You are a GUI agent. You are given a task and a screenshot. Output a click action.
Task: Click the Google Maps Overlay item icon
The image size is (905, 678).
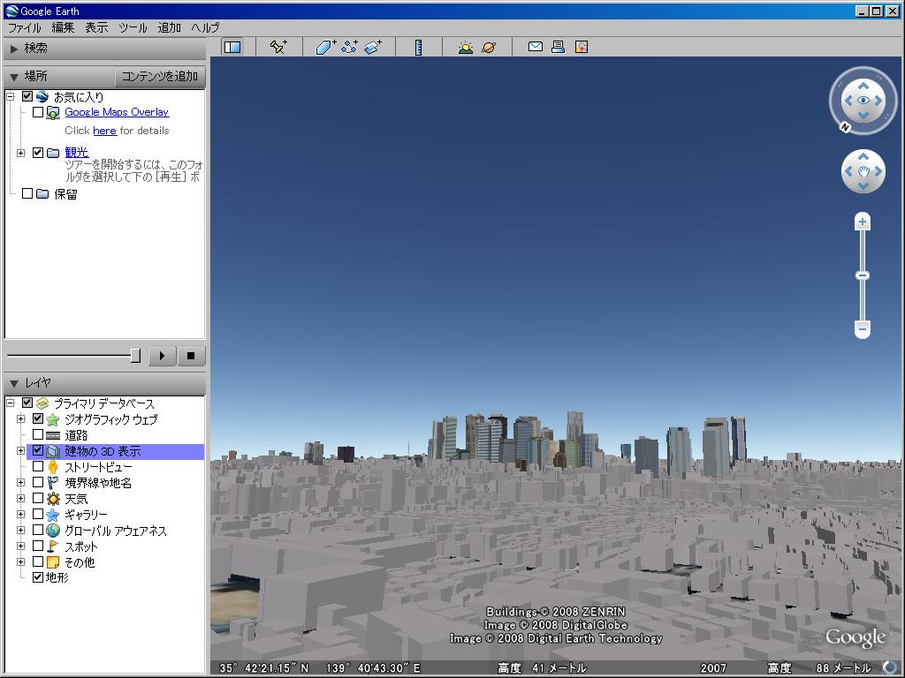(52, 112)
